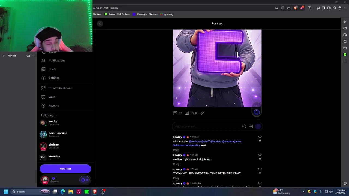Click the share page icon in address bar
The width and height of the screenshot is (349, 196).
click(289, 8)
